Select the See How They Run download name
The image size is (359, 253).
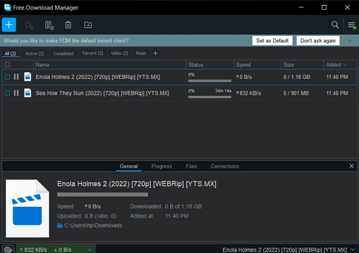[x=102, y=93]
